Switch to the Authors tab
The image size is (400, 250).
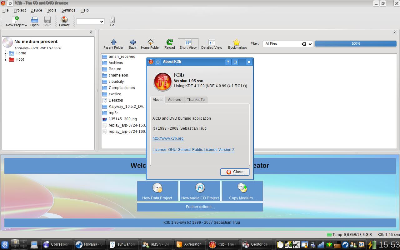point(174,100)
